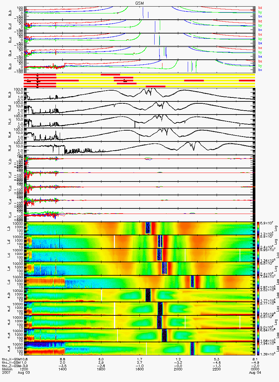The height and width of the screenshot is (382, 279).
Task: Click the 7.64×10^7 color scale maximum
Action: 267,277
